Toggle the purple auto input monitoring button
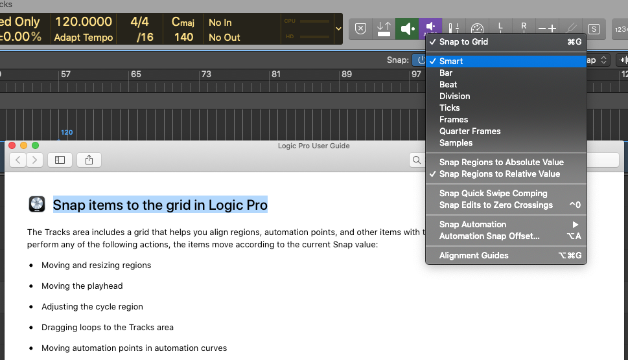Image resolution: width=628 pixels, height=360 pixels. (x=430, y=27)
